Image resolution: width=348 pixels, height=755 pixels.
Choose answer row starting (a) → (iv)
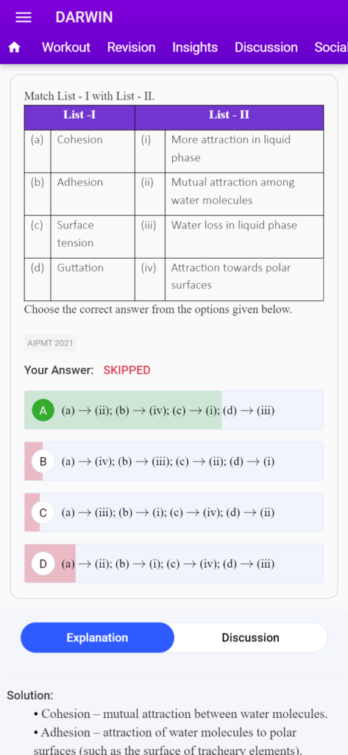pyautogui.click(x=174, y=462)
